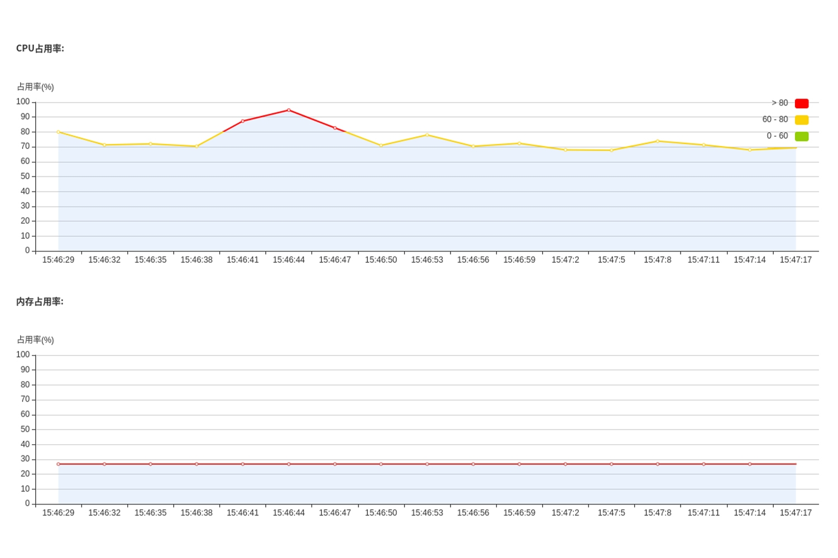Click the "CPU占用率:" heading

(40, 49)
